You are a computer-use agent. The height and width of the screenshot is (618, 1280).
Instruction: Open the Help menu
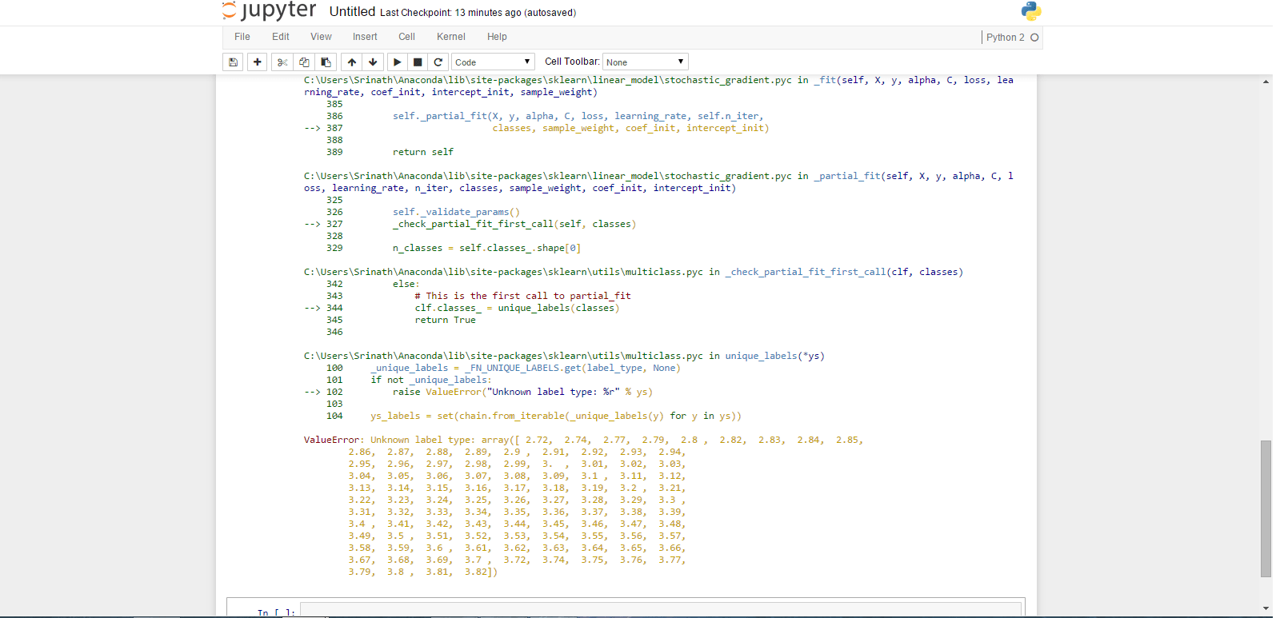[x=497, y=37]
